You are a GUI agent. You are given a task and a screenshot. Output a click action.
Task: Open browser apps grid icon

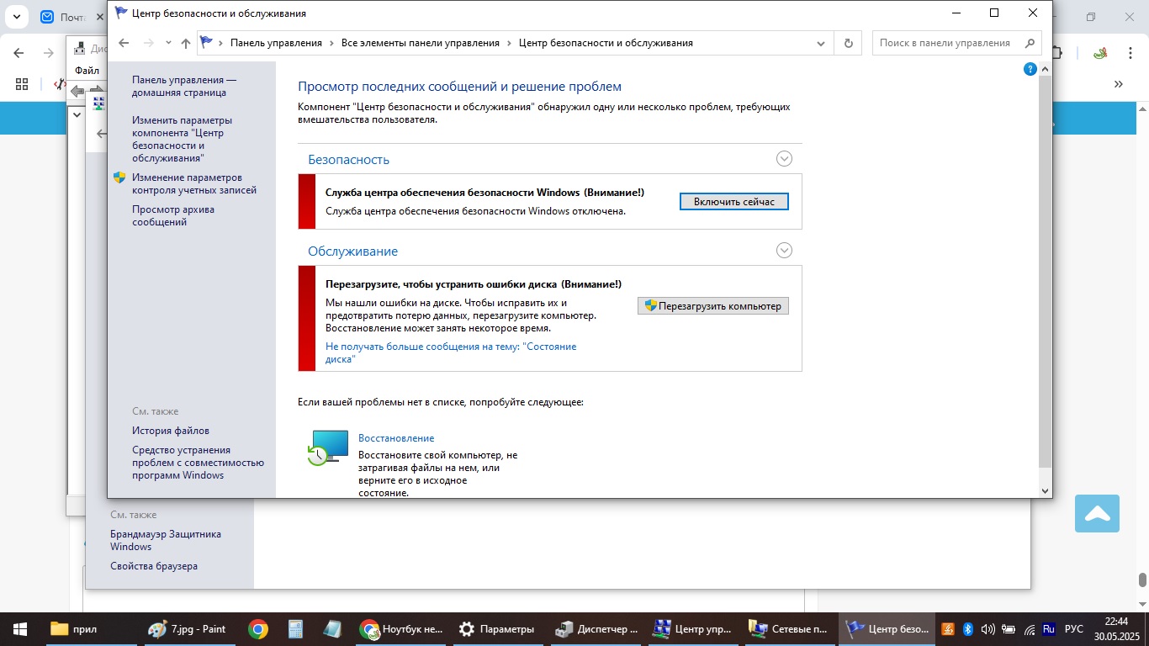click(22, 84)
